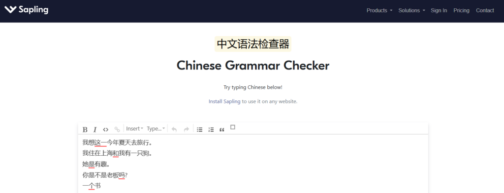Click the underlined 是 in 她是有趣
Image resolution: width=504 pixels, height=193 pixels.
[x=92, y=165]
